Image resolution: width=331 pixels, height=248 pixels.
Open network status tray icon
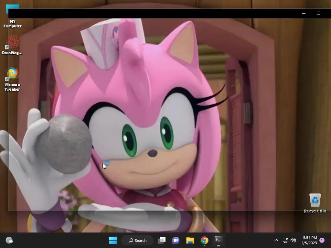click(x=285, y=240)
